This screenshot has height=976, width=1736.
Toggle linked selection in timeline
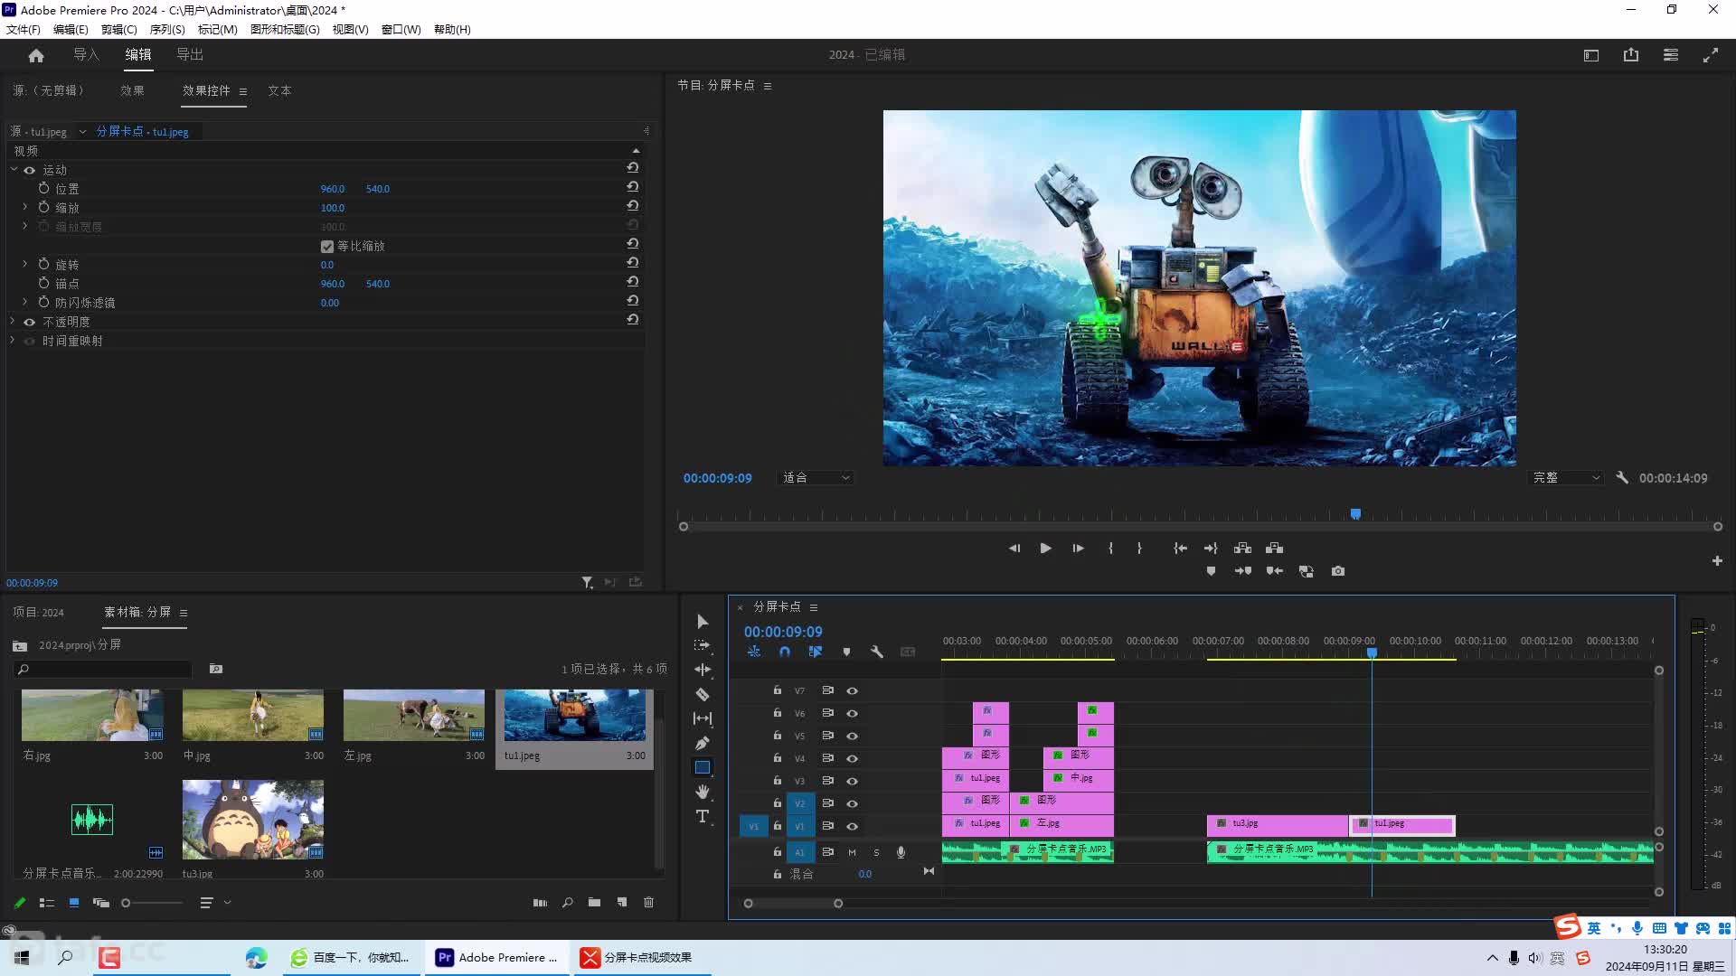pyautogui.click(x=816, y=652)
